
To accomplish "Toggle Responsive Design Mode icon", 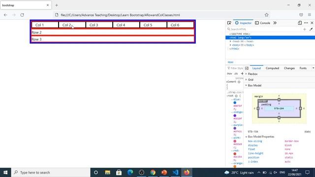I will coord(300,23).
